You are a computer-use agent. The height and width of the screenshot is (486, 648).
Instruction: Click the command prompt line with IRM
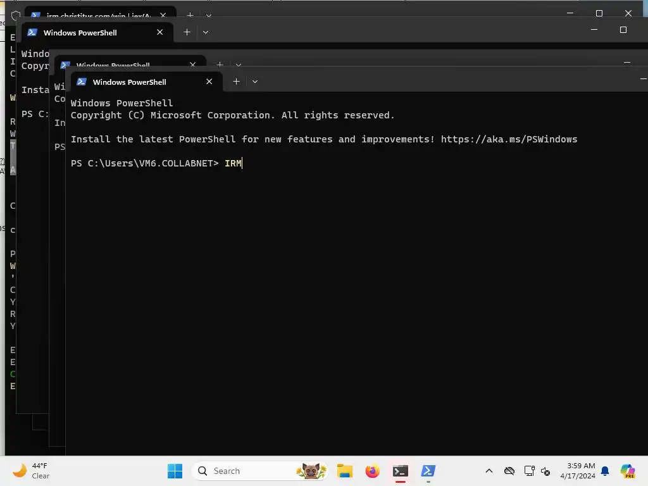157,163
